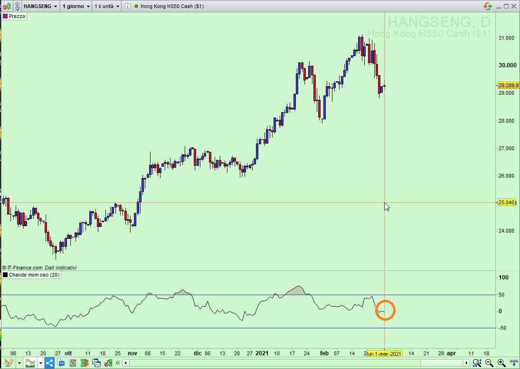The image size is (520, 369).
Task: Click the 'ott' time axis label
Action: (68, 353)
